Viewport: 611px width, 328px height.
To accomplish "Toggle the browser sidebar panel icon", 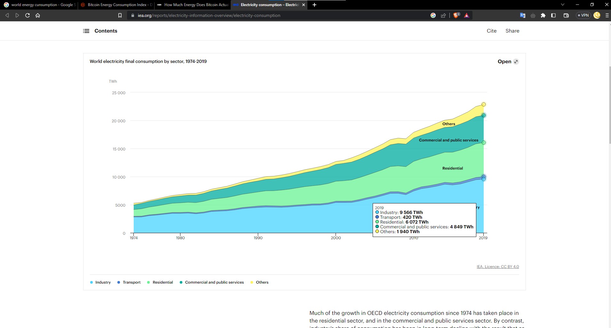I will pos(553,15).
